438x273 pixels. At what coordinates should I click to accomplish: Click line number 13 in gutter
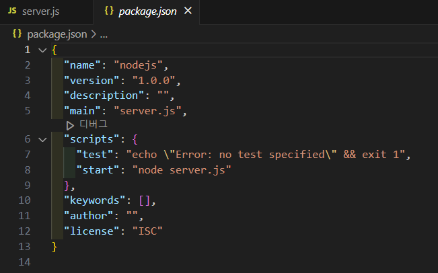pos(25,247)
